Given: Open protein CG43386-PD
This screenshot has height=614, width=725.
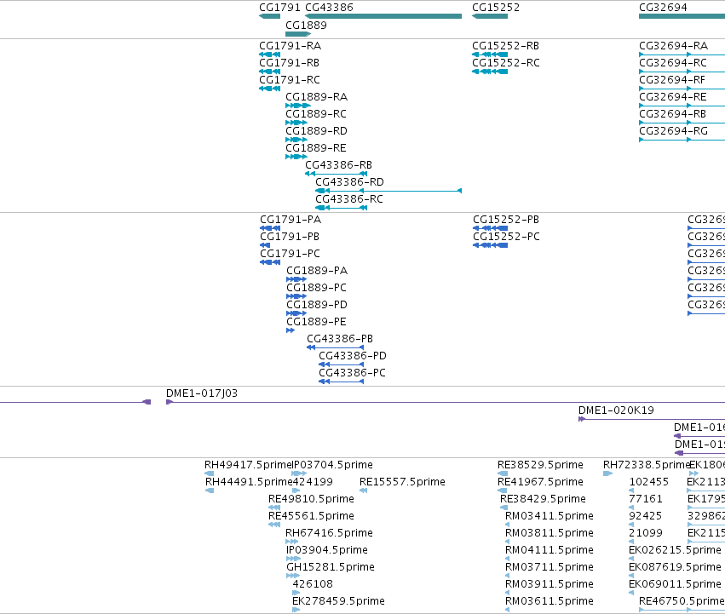Looking at the screenshot, I should coord(353,357).
